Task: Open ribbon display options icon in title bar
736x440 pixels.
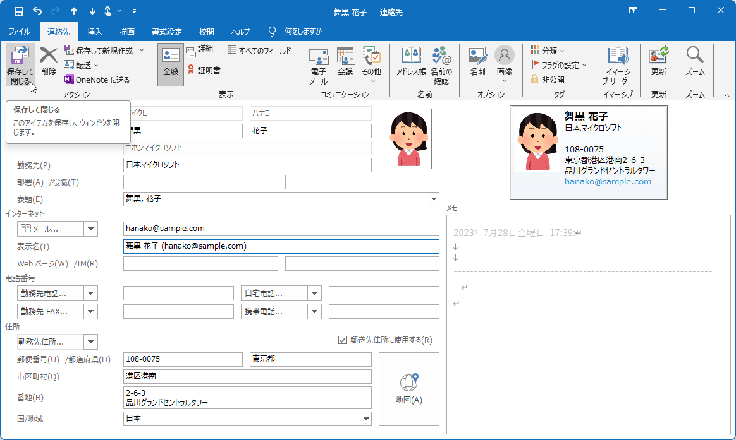Action: pyautogui.click(x=633, y=10)
